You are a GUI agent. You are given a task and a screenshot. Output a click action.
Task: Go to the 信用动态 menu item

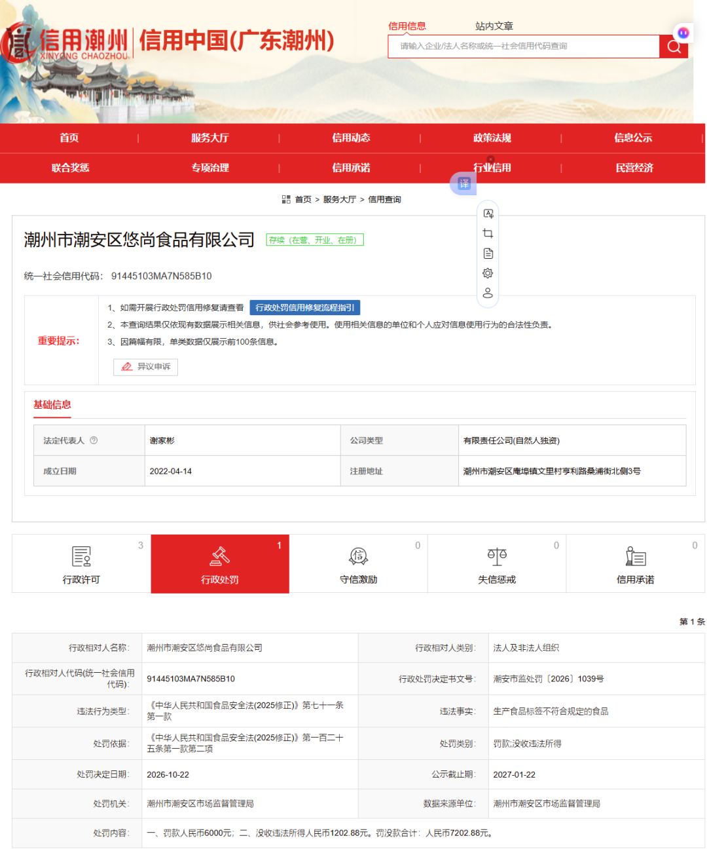coord(351,138)
